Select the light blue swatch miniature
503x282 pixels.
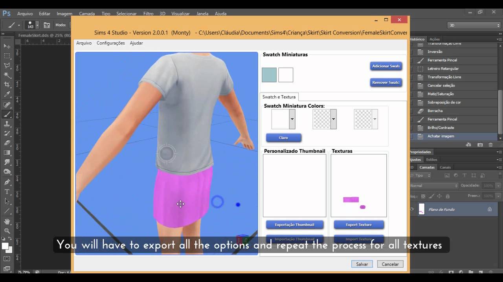pyautogui.click(x=269, y=75)
